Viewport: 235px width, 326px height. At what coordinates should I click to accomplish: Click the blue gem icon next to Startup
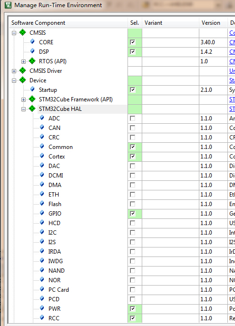pyautogui.click(x=32, y=89)
